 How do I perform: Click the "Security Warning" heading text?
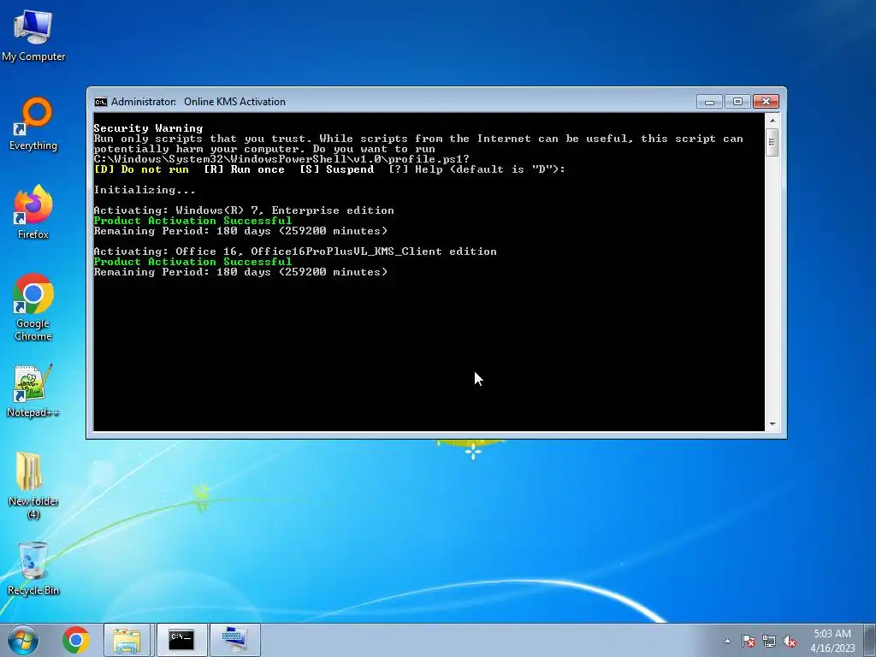148,128
